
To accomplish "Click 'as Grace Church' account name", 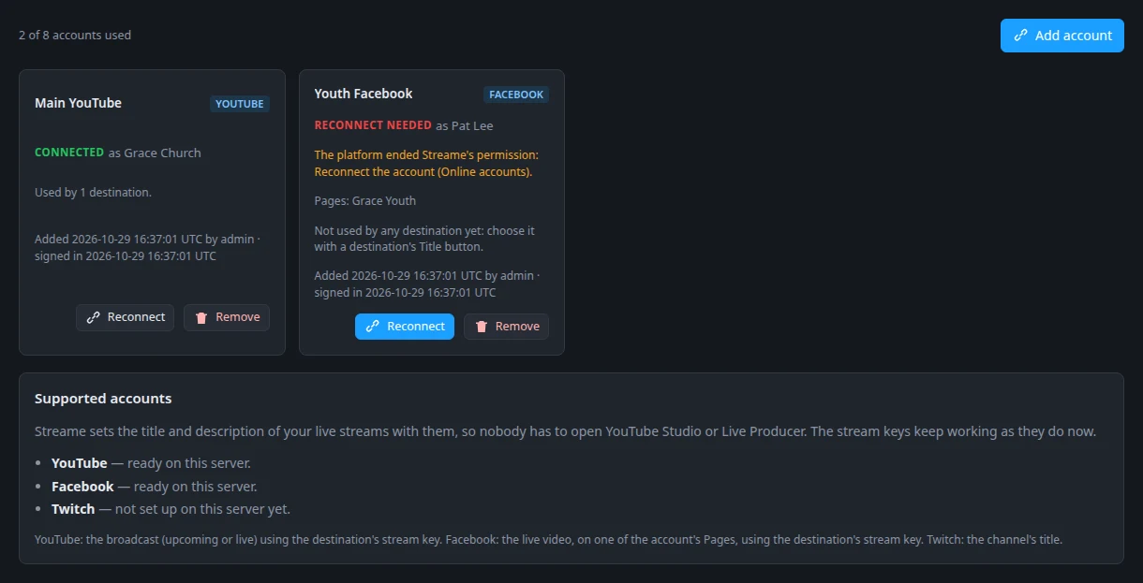I will (155, 153).
